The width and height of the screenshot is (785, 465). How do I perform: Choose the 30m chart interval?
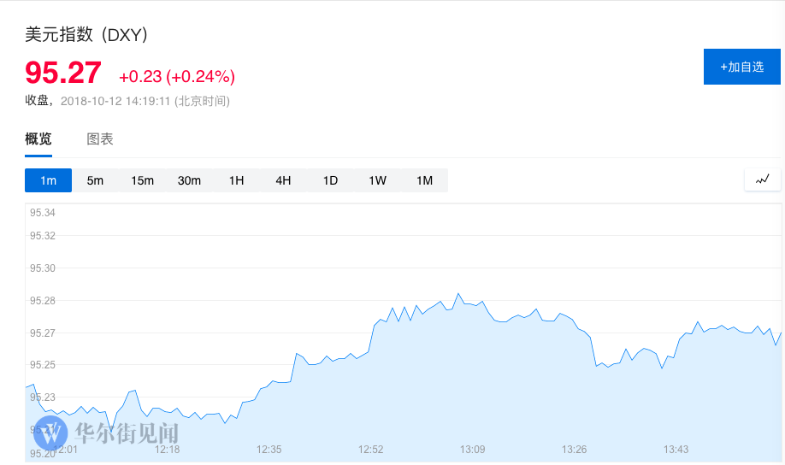coord(189,180)
